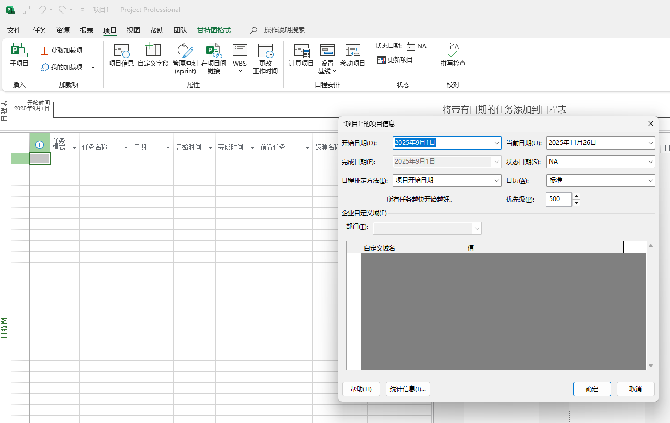Image resolution: width=670 pixels, height=423 pixels.
Task: Undo the last action
Action: tap(42, 9)
